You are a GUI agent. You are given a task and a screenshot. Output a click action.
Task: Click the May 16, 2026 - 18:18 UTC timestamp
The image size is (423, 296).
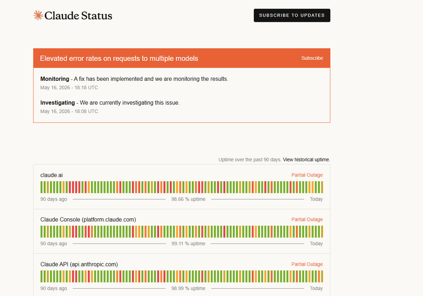(69, 87)
